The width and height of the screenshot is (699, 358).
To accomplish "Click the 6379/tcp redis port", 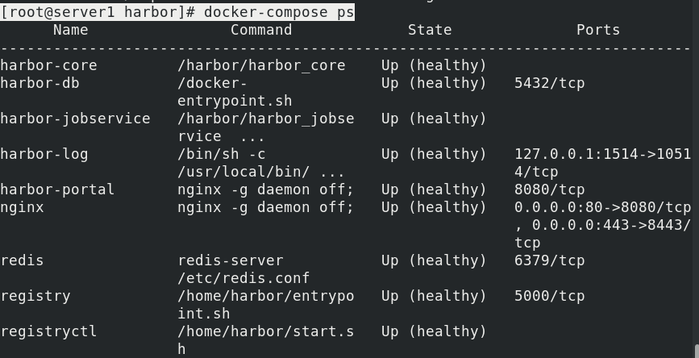I will coord(550,260).
